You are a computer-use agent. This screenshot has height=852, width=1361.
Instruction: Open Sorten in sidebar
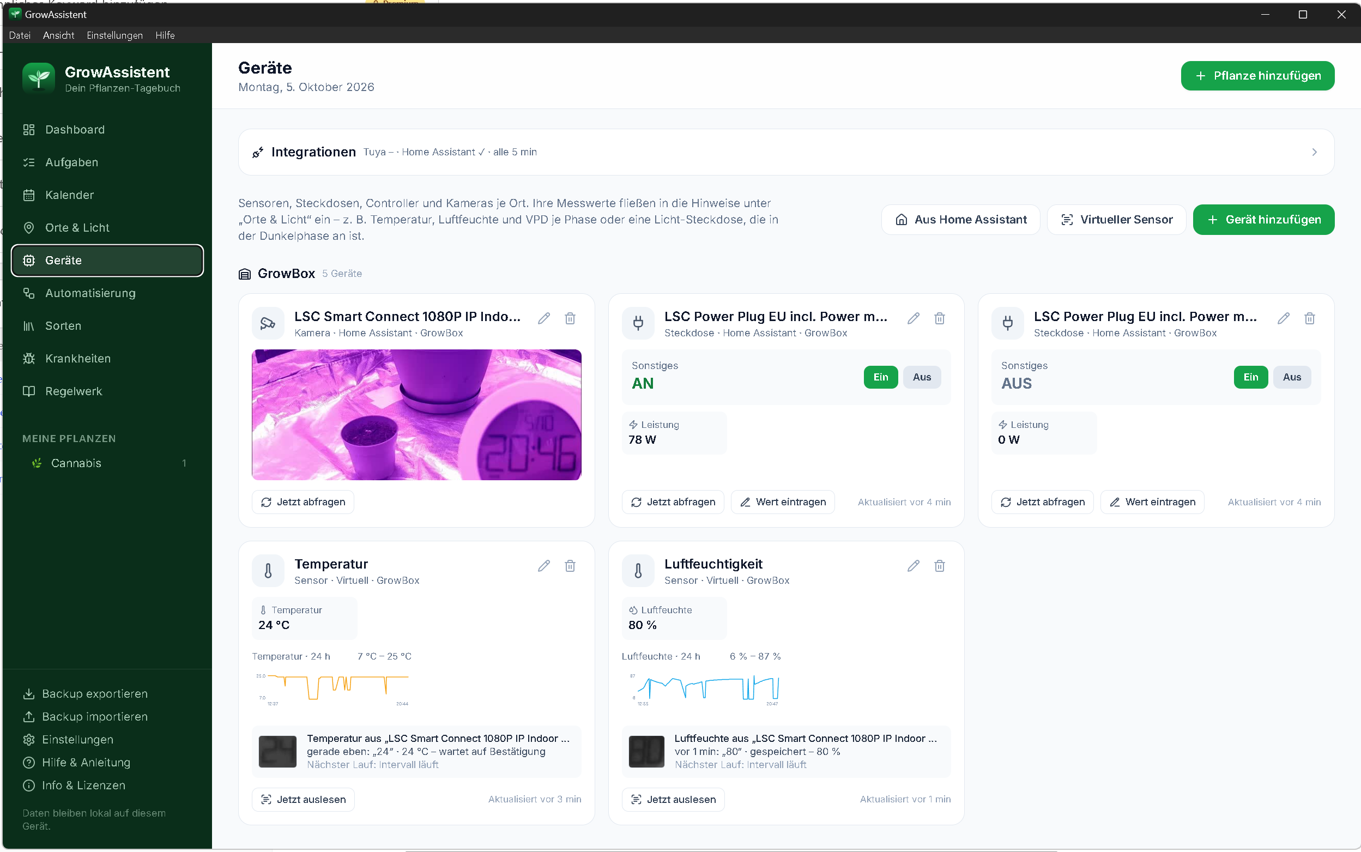pyautogui.click(x=107, y=325)
